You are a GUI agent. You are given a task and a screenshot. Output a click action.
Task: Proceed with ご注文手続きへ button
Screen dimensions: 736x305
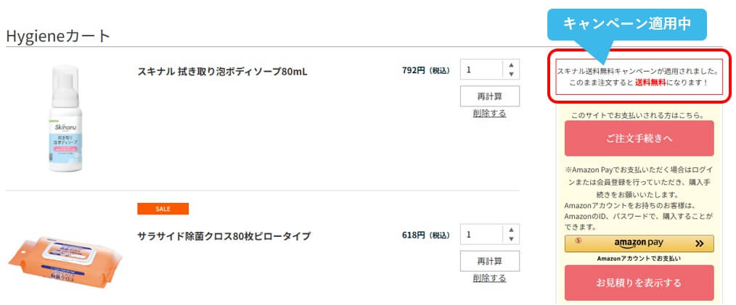click(639, 138)
